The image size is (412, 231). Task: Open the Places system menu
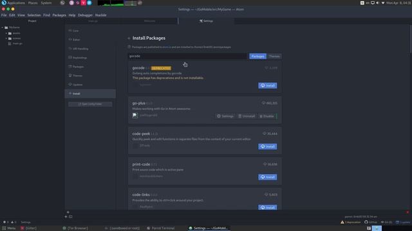(33, 3)
